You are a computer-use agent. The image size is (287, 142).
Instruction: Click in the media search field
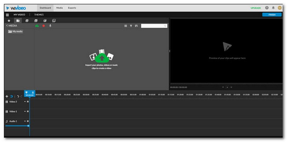154,26
